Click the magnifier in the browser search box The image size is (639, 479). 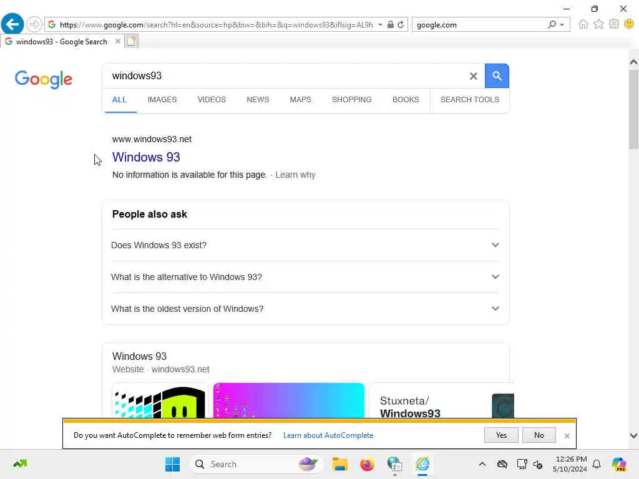pos(552,24)
